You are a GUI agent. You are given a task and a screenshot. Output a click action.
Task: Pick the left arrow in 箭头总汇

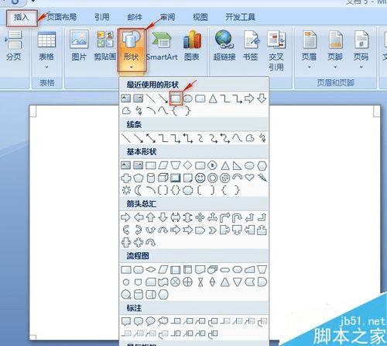(x=139, y=217)
